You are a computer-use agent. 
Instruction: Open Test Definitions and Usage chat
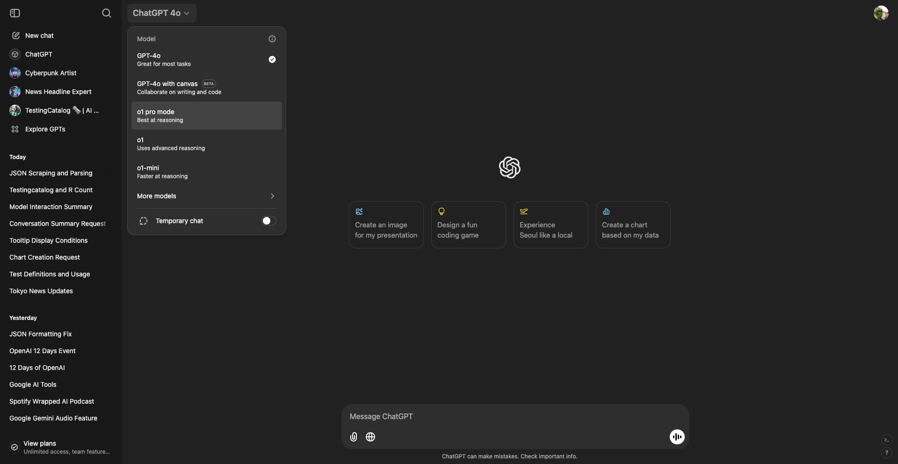(61, 274)
